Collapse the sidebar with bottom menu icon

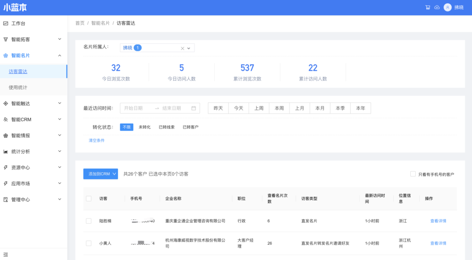coord(6,254)
